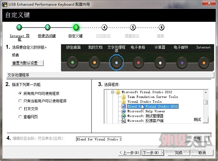
Task: Close the configuration wizard window
Action: tap(209, 3)
